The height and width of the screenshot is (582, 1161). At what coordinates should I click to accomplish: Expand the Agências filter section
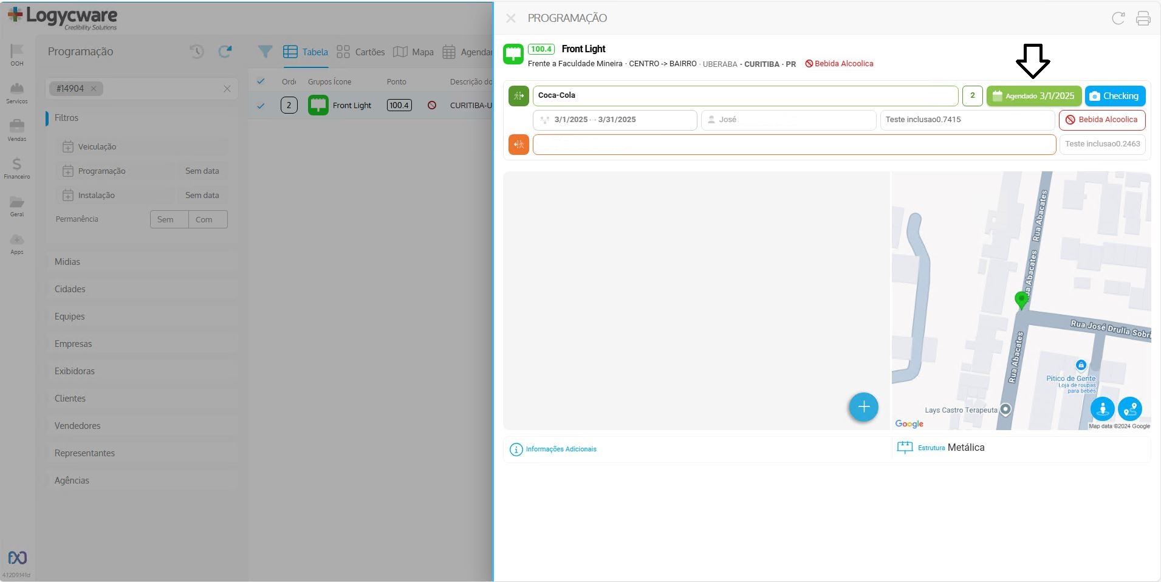(141, 481)
